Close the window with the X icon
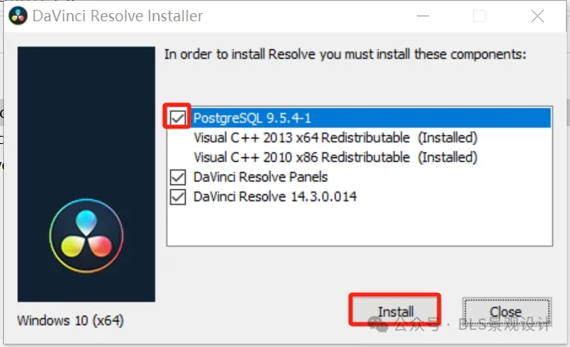The height and width of the screenshot is (347, 570). pos(537,16)
